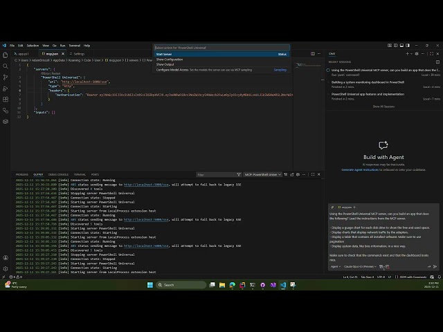Image resolution: width=443 pixels, height=332 pixels.
Task: Click the errors and warnings indicator in status bar
Action: (16, 277)
